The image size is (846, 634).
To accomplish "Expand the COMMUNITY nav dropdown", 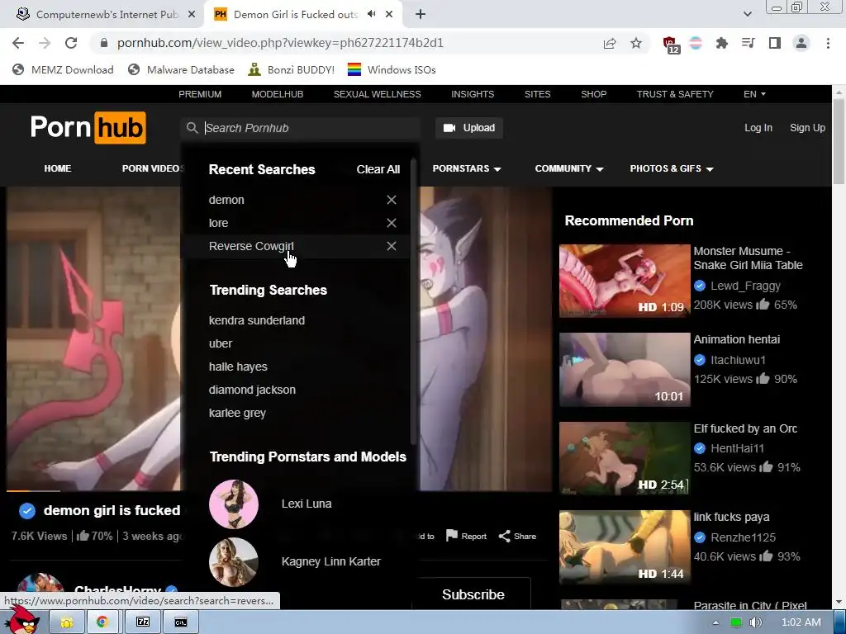I will (x=569, y=168).
